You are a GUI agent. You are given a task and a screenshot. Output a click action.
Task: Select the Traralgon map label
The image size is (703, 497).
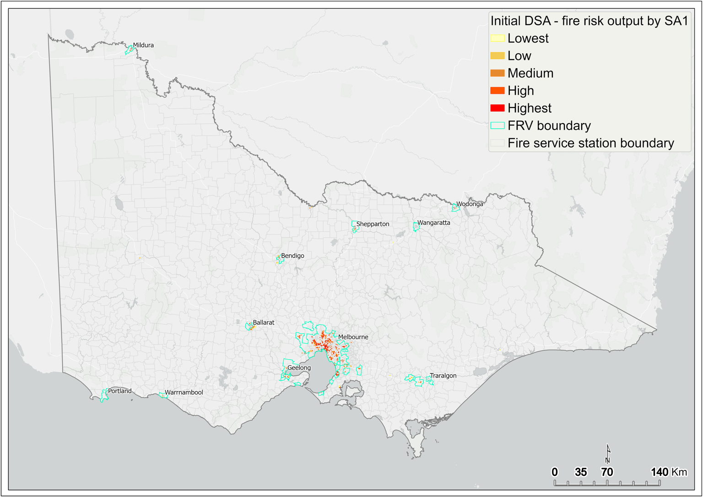(442, 375)
